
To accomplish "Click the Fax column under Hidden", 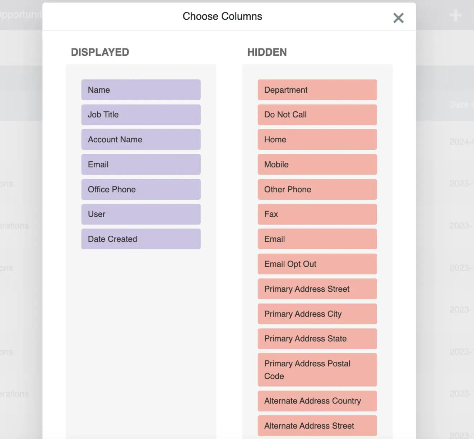I will click(317, 214).
